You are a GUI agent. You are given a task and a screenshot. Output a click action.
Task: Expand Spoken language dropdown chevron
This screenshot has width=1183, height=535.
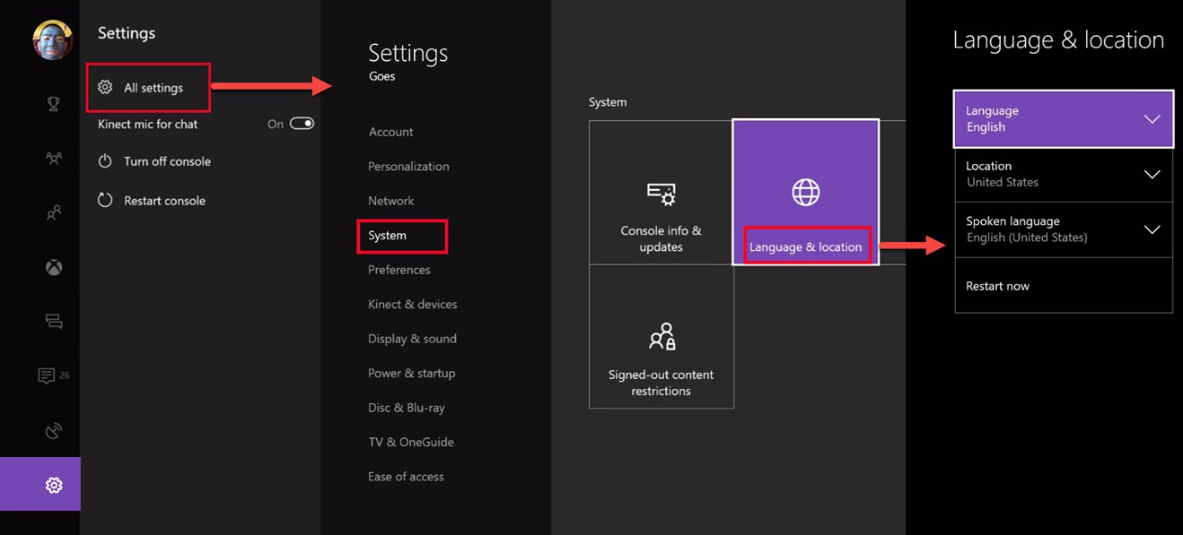click(1152, 229)
